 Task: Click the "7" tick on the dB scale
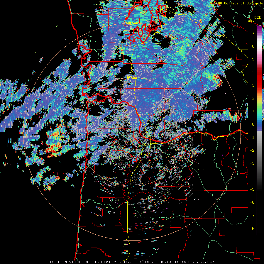pos(253,33)
